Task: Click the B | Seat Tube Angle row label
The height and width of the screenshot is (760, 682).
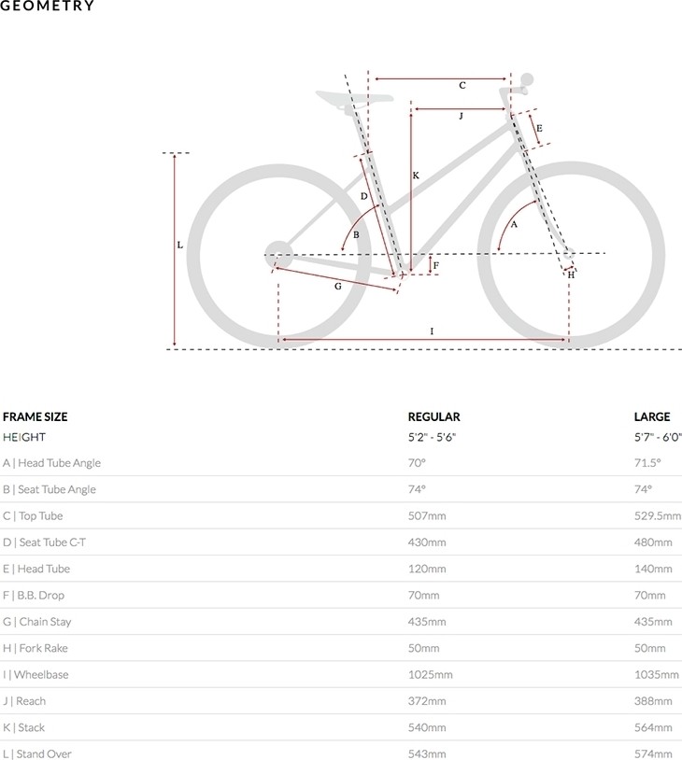Action: point(49,489)
